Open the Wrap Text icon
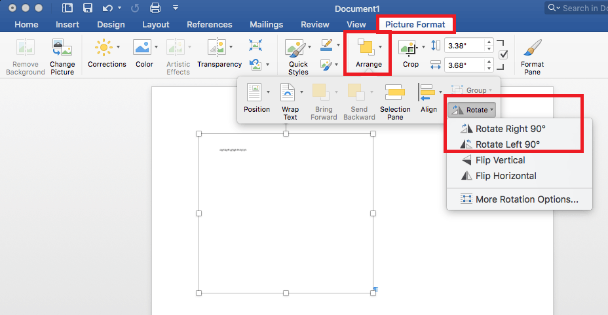The image size is (608, 315). (x=288, y=93)
